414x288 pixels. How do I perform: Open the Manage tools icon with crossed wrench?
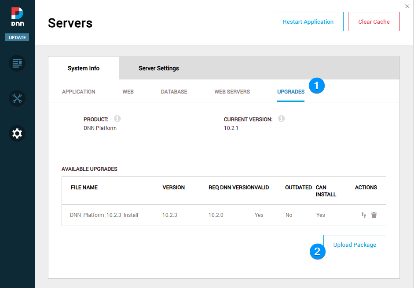coord(17,98)
